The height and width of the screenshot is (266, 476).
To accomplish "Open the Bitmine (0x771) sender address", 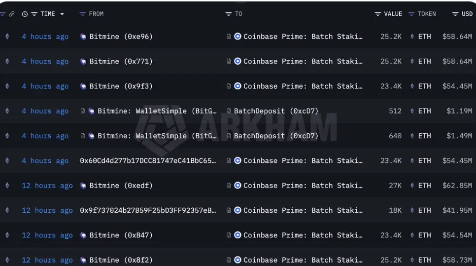I will pos(121,61).
